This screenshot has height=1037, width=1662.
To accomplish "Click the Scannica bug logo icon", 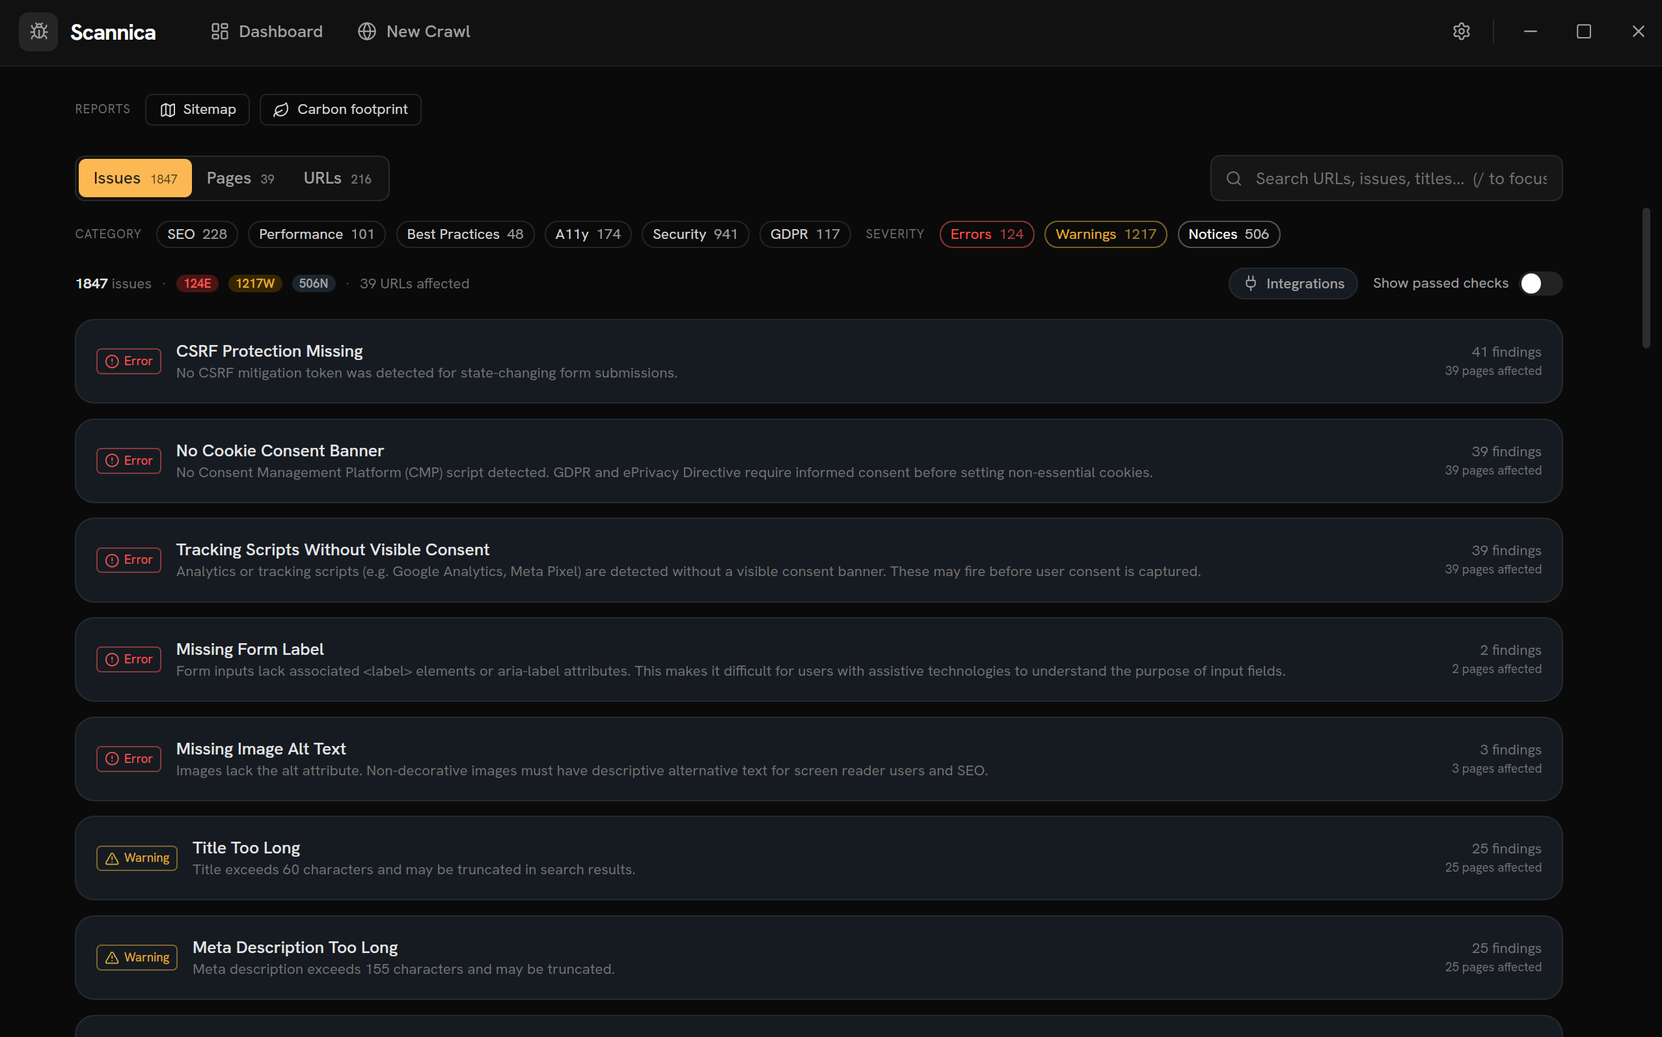I will 38,31.
